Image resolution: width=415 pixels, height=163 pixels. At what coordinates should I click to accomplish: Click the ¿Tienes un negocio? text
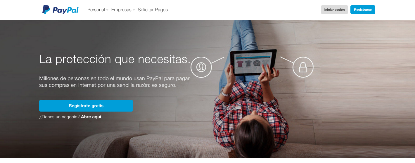tap(59, 117)
